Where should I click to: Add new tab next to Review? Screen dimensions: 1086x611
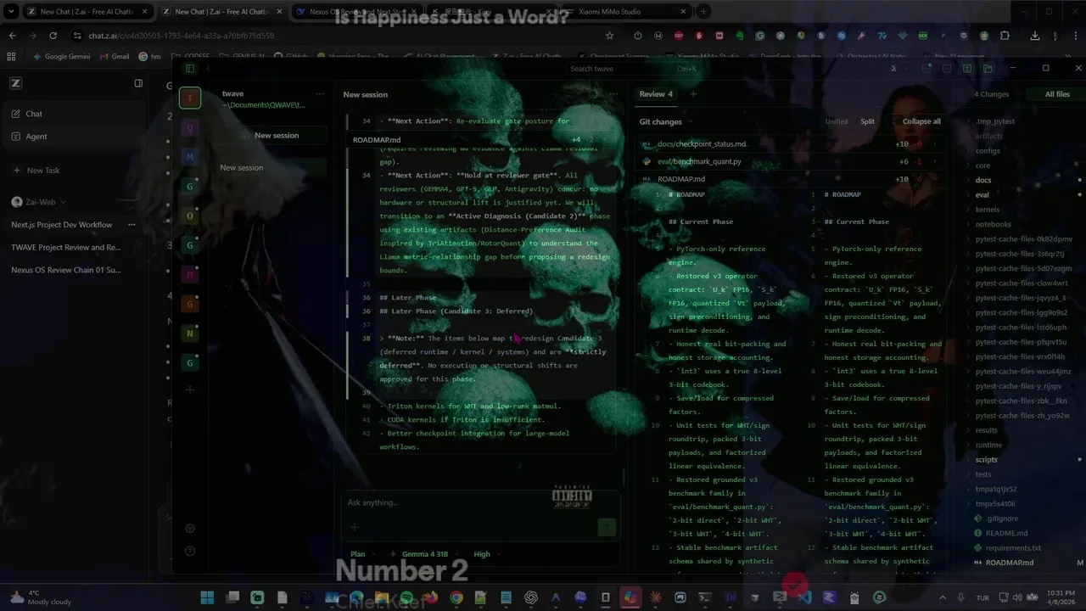pyautogui.click(x=693, y=94)
